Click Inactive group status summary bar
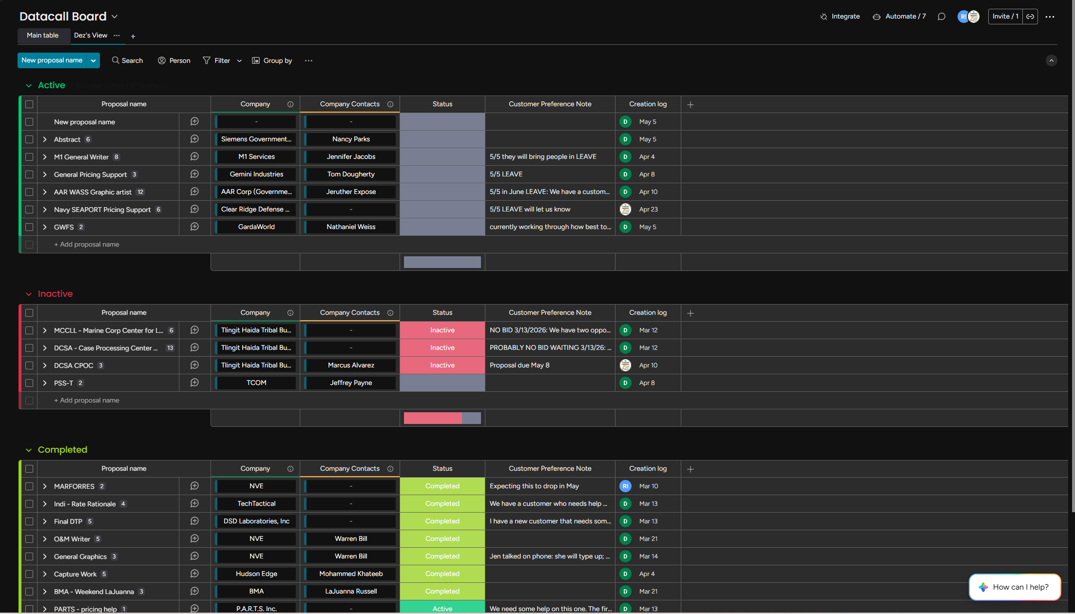 pos(442,418)
